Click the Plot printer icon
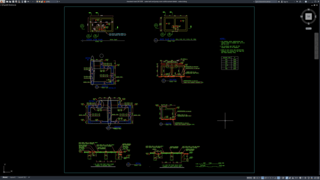 pos(25,1)
